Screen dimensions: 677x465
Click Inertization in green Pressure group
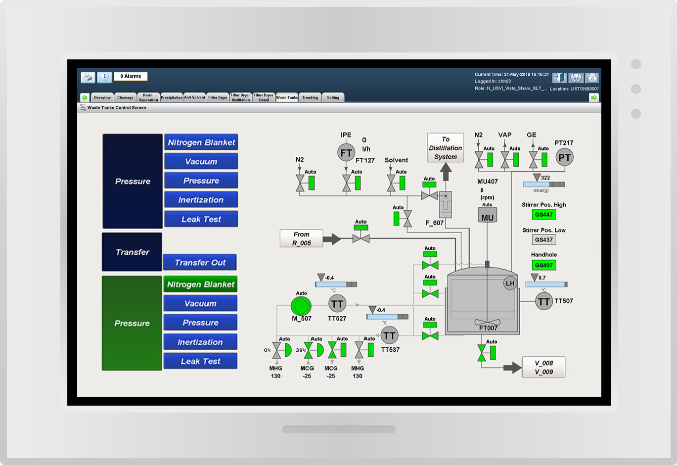click(x=200, y=342)
